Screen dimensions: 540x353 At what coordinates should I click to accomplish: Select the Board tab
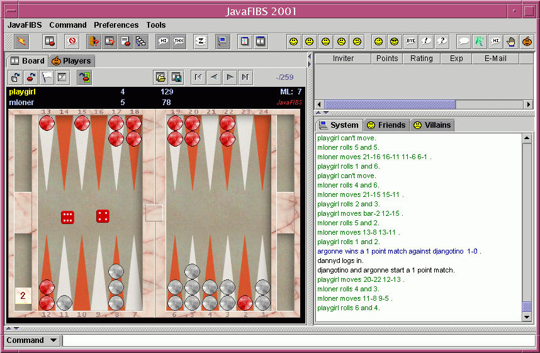(x=28, y=61)
